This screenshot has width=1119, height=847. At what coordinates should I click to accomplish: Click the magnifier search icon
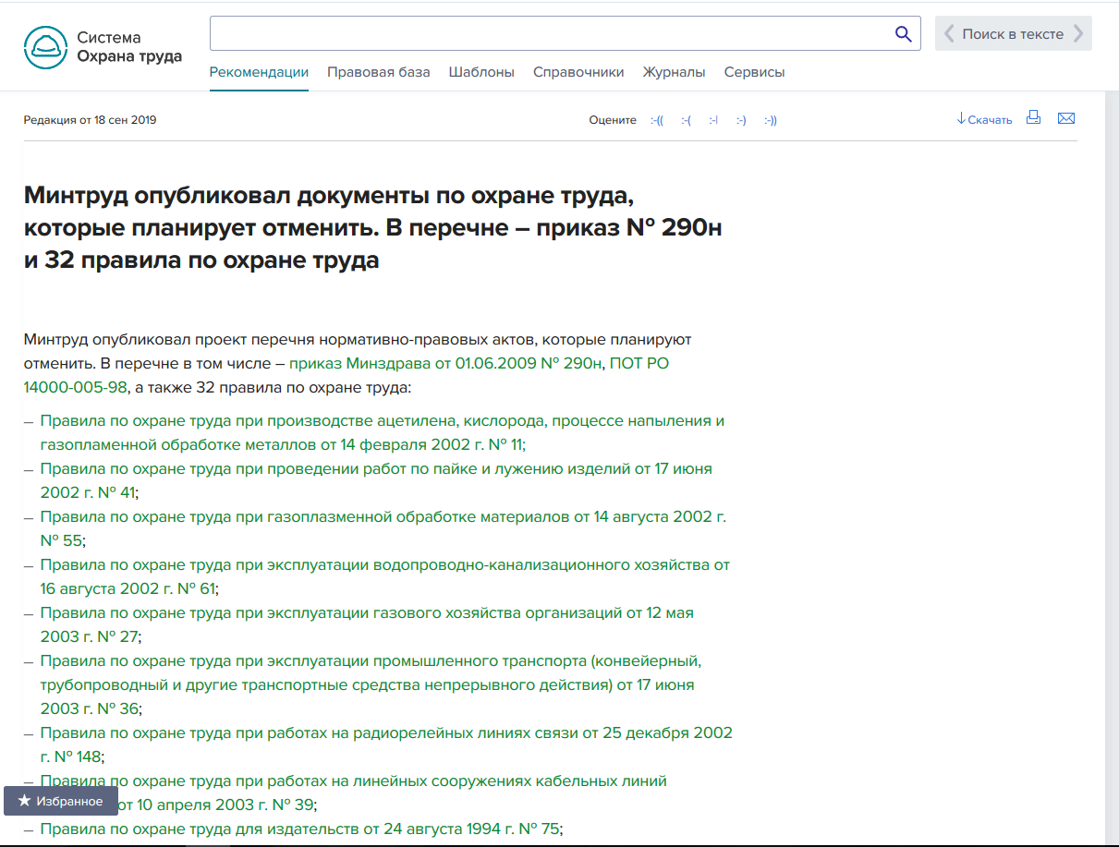(x=904, y=34)
